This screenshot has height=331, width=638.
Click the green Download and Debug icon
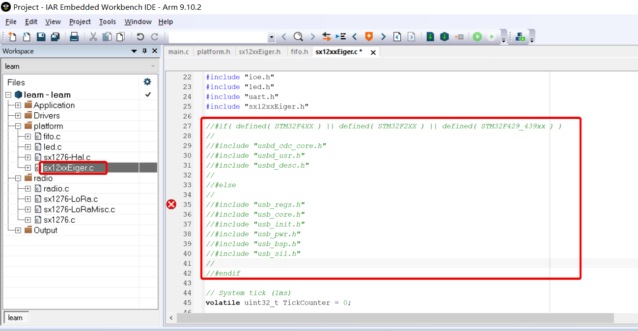tap(477, 37)
